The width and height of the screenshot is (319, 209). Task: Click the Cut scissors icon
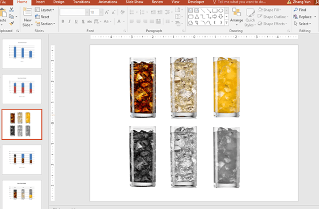point(12,10)
